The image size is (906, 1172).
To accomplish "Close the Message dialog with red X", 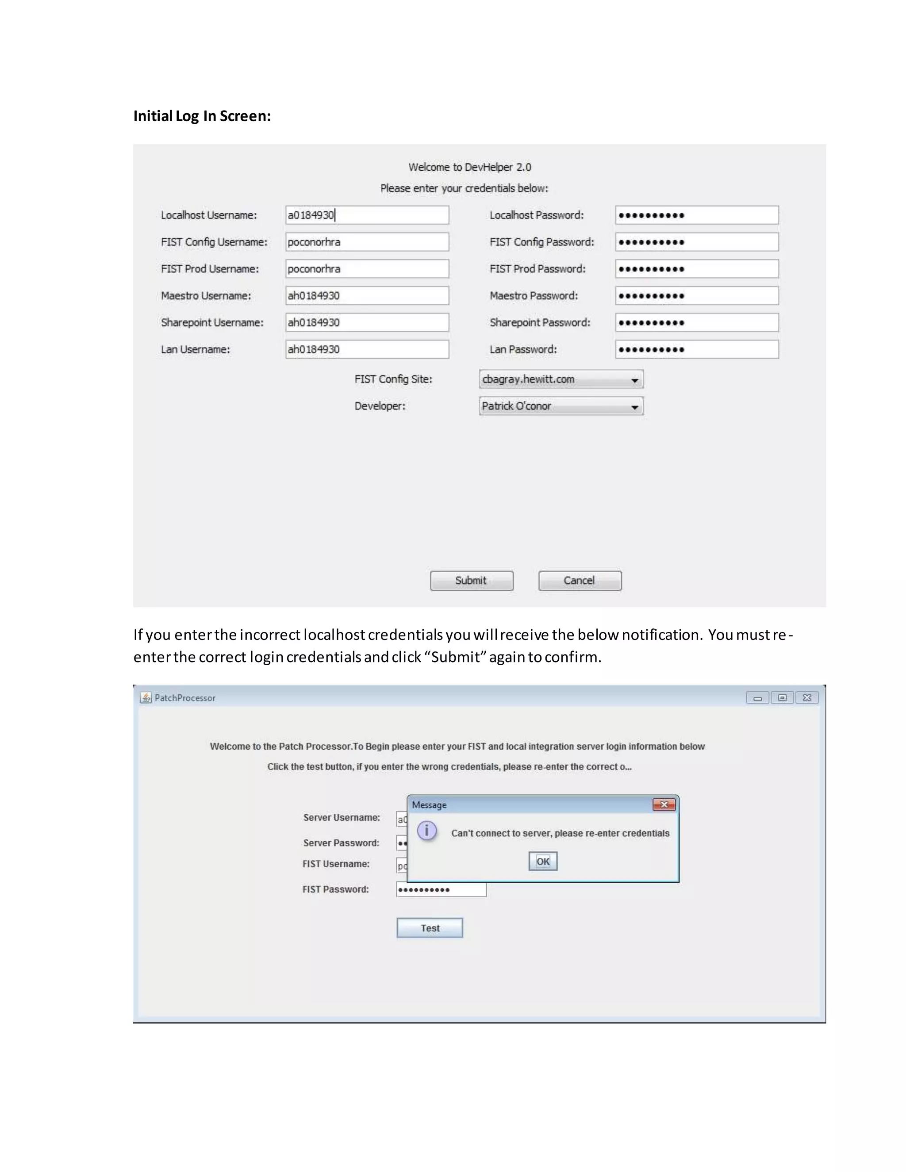I will pyautogui.click(x=664, y=804).
